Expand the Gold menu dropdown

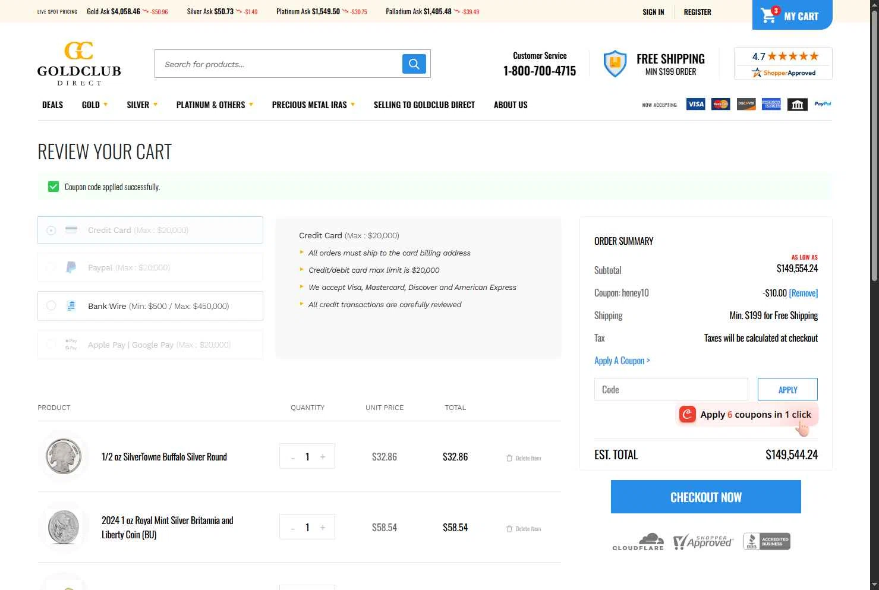point(94,105)
